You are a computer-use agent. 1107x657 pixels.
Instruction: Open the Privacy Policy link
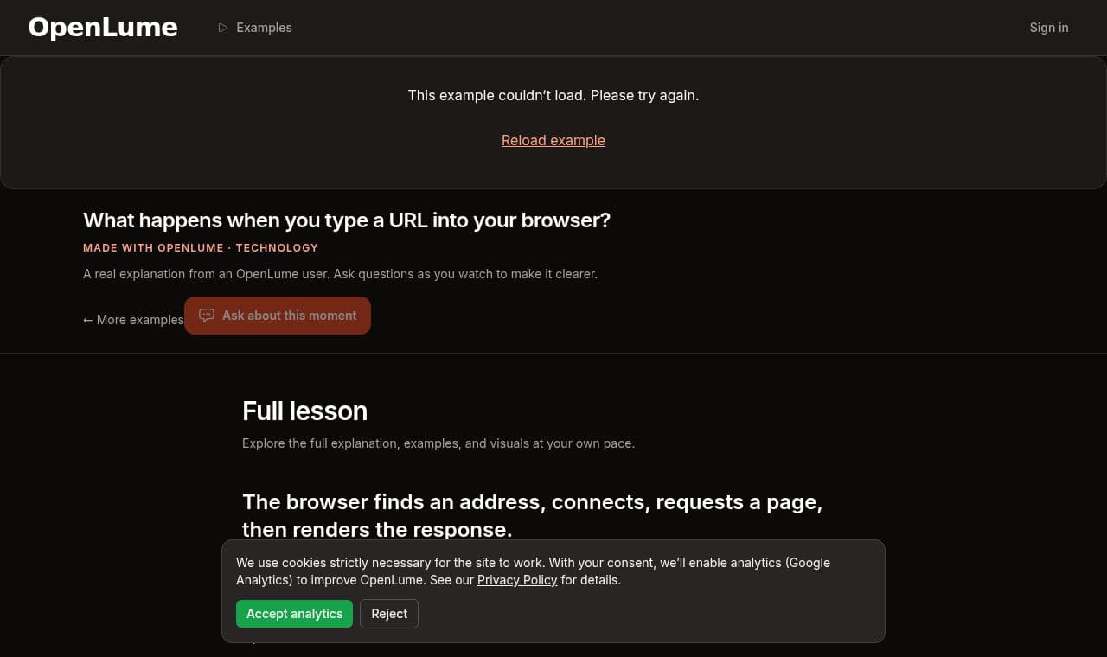coord(517,580)
